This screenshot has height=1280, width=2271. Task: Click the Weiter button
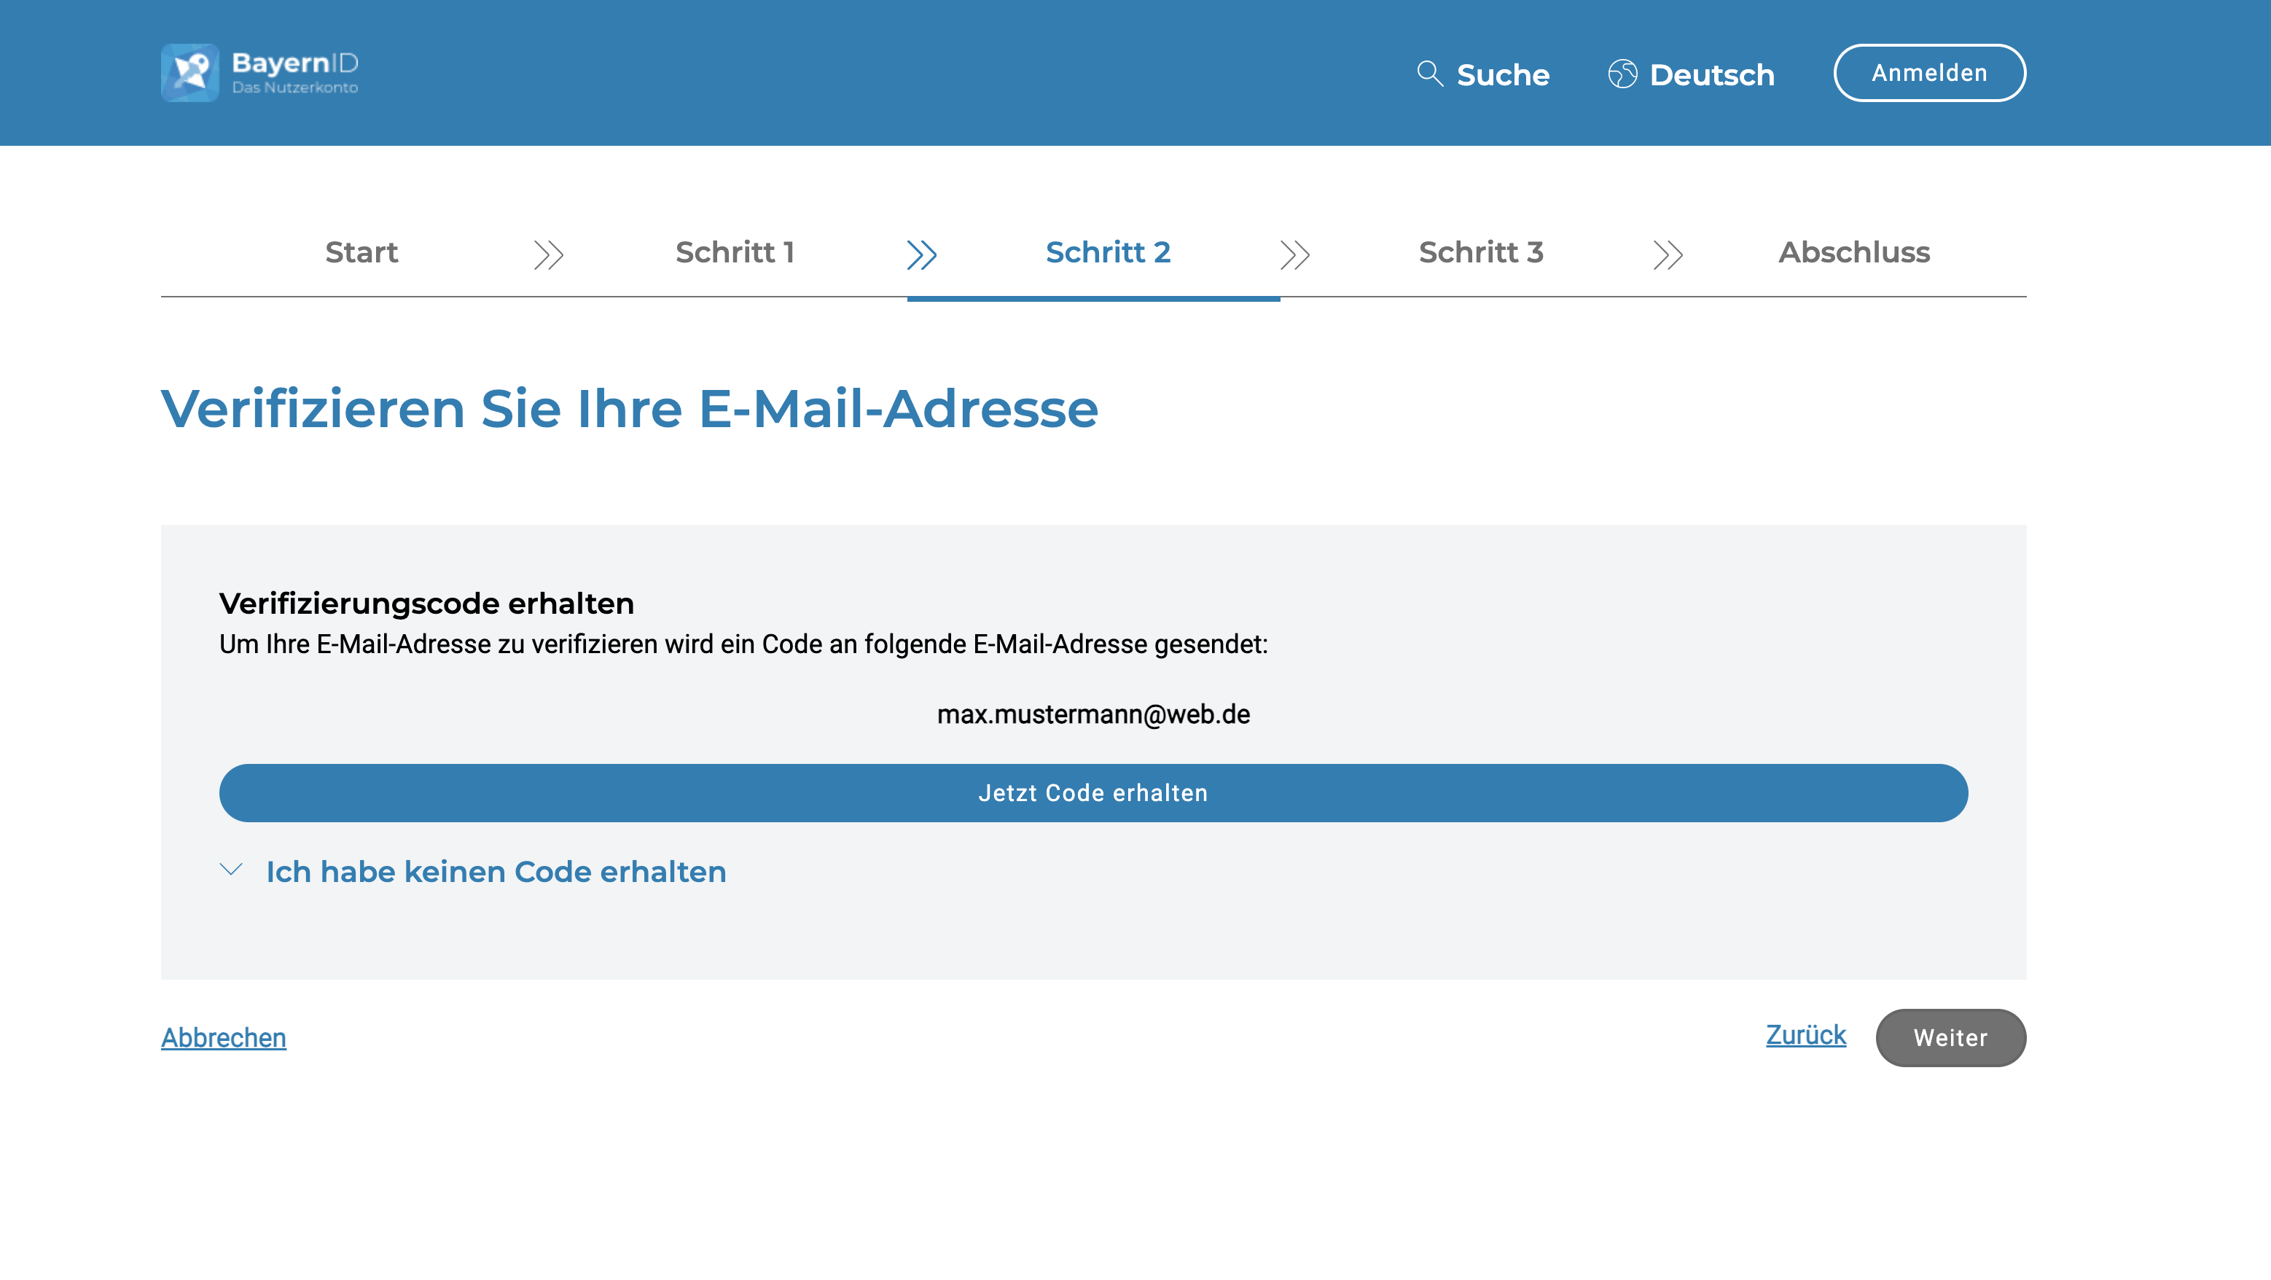[x=1950, y=1037]
